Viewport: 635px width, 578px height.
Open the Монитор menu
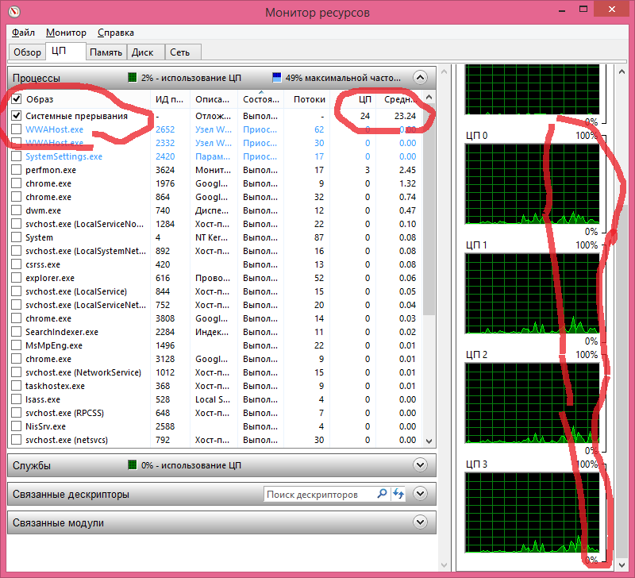tap(66, 33)
